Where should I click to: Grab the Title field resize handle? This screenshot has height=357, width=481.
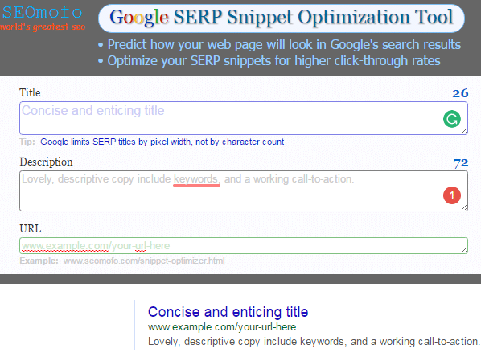(464, 131)
